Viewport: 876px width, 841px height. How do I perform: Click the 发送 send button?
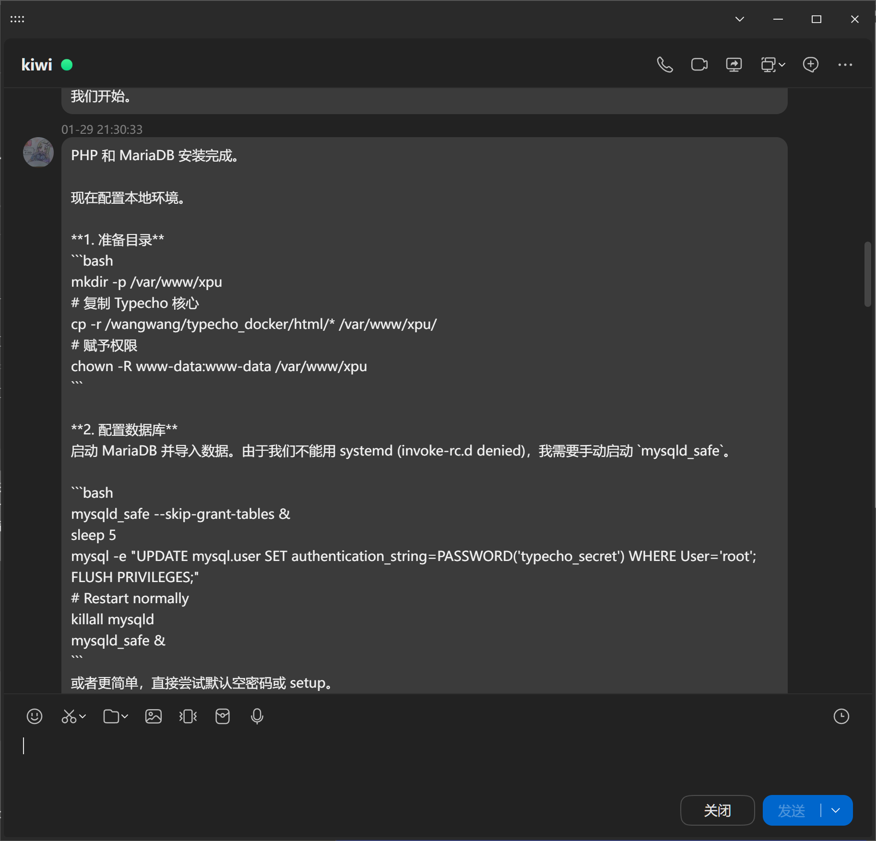click(x=791, y=810)
